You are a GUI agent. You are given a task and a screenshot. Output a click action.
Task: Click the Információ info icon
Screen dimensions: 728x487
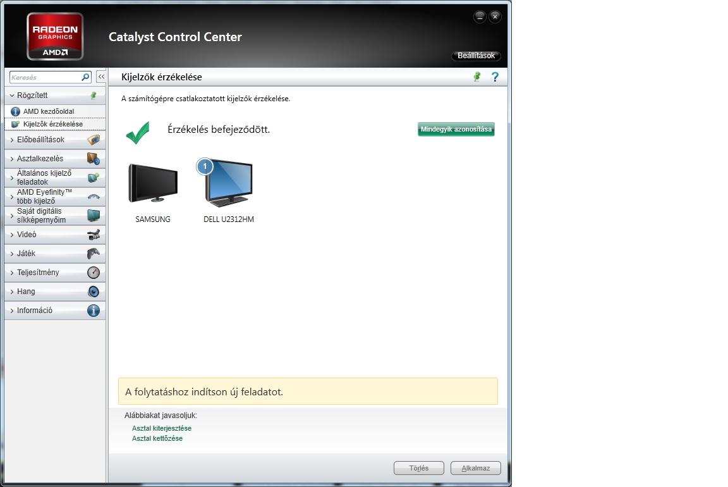point(94,311)
